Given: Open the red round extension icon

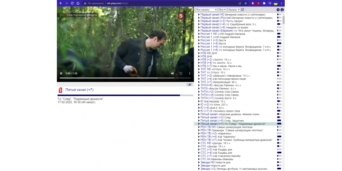Looking at the screenshot, I should click(x=253, y=3).
